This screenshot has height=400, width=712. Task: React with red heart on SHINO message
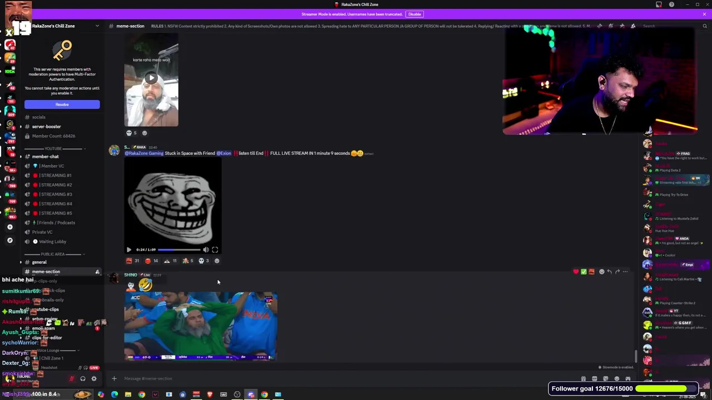(576, 272)
